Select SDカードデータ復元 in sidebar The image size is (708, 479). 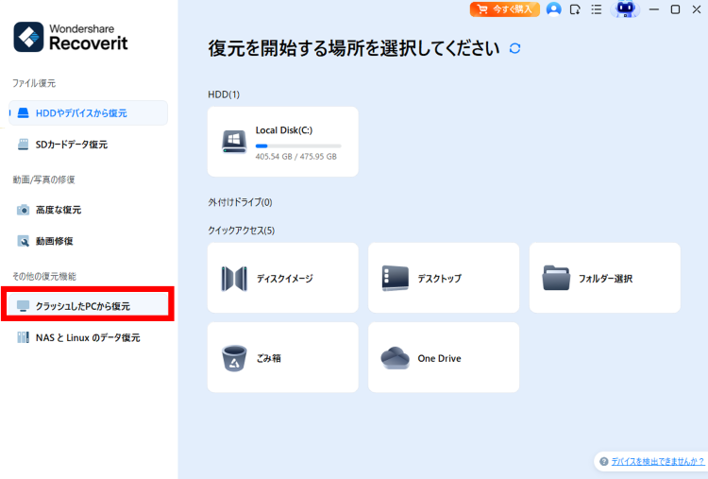tap(88, 145)
